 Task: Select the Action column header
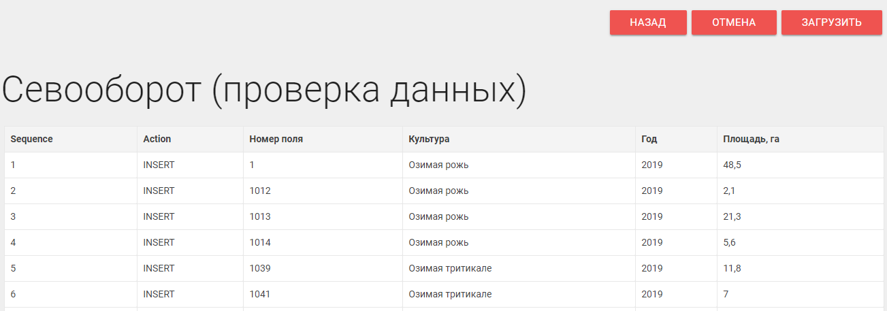(x=157, y=139)
